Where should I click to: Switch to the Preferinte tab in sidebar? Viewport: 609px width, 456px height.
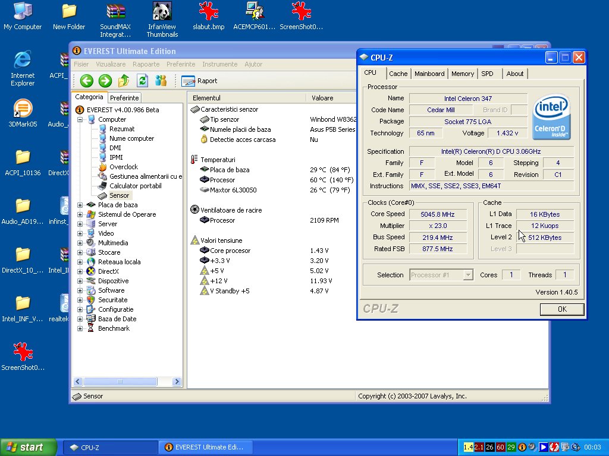124,98
